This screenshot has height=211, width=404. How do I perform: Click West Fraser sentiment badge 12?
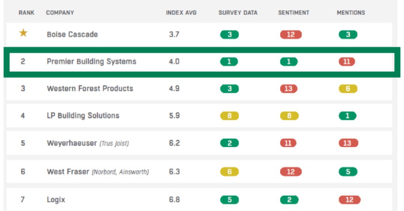click(x=291, y=171)
